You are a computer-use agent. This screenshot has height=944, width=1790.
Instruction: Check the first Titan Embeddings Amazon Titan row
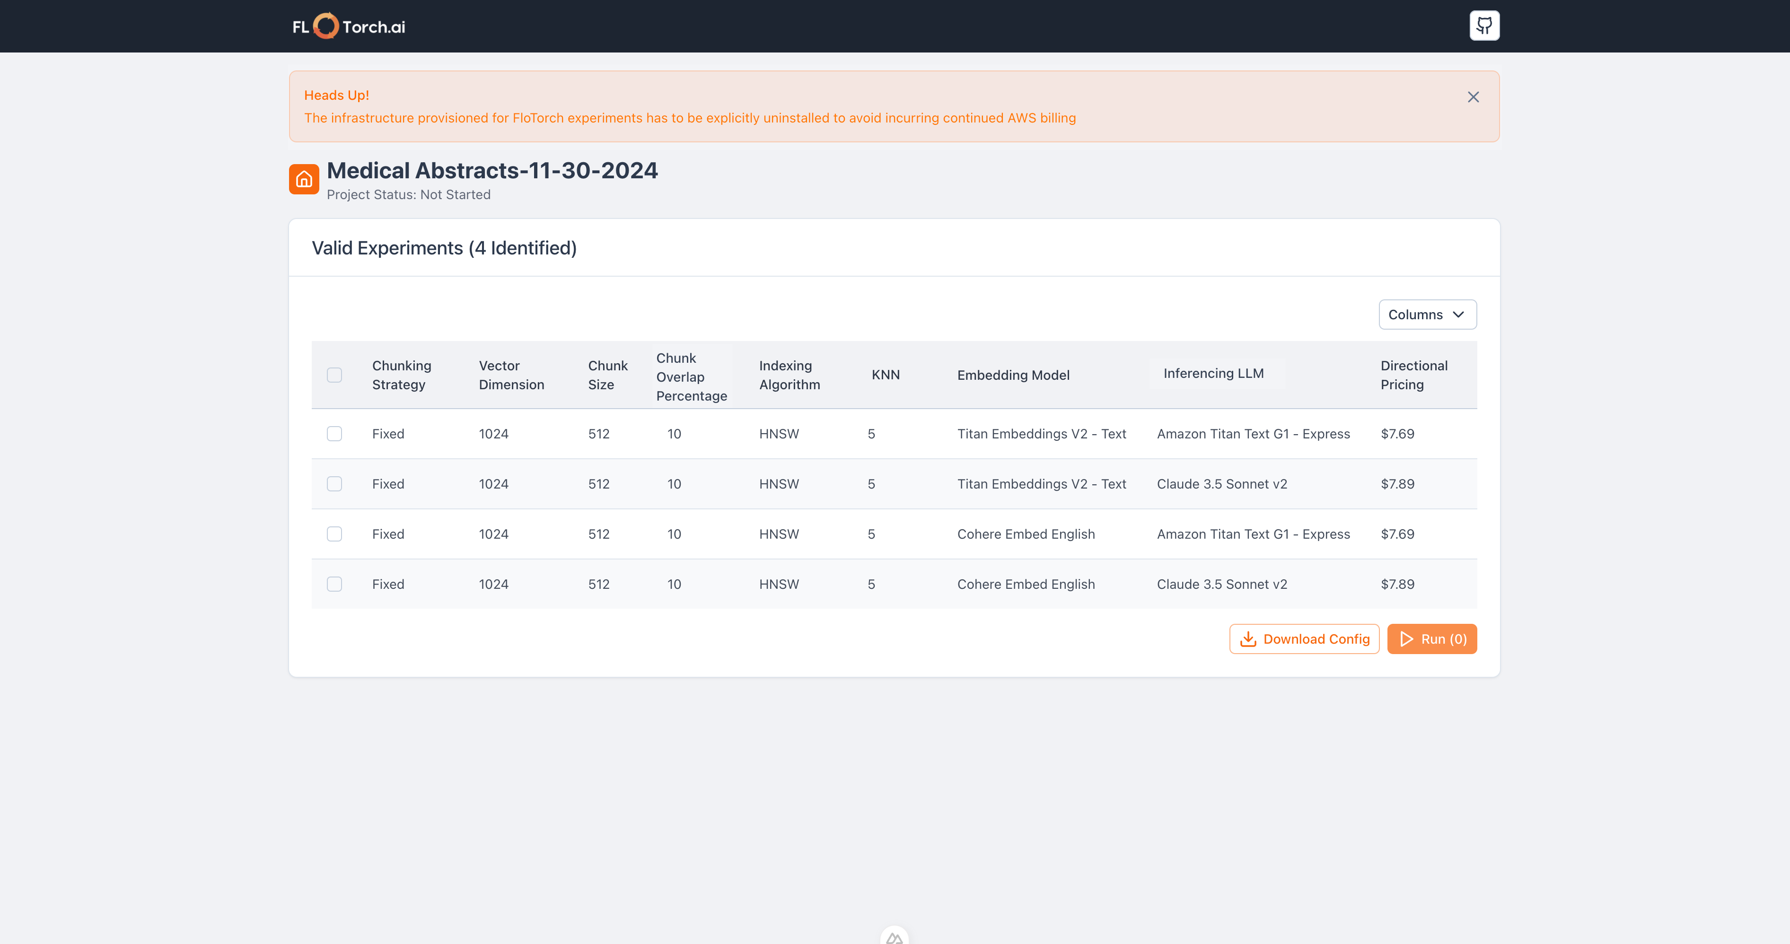coord(334,434)
